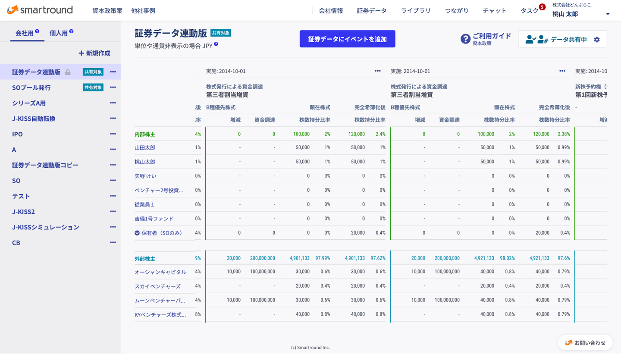Click the lock icon on 証券データ連動版
This screenshot has height=354, width=621.
click(x=68, y=72)
